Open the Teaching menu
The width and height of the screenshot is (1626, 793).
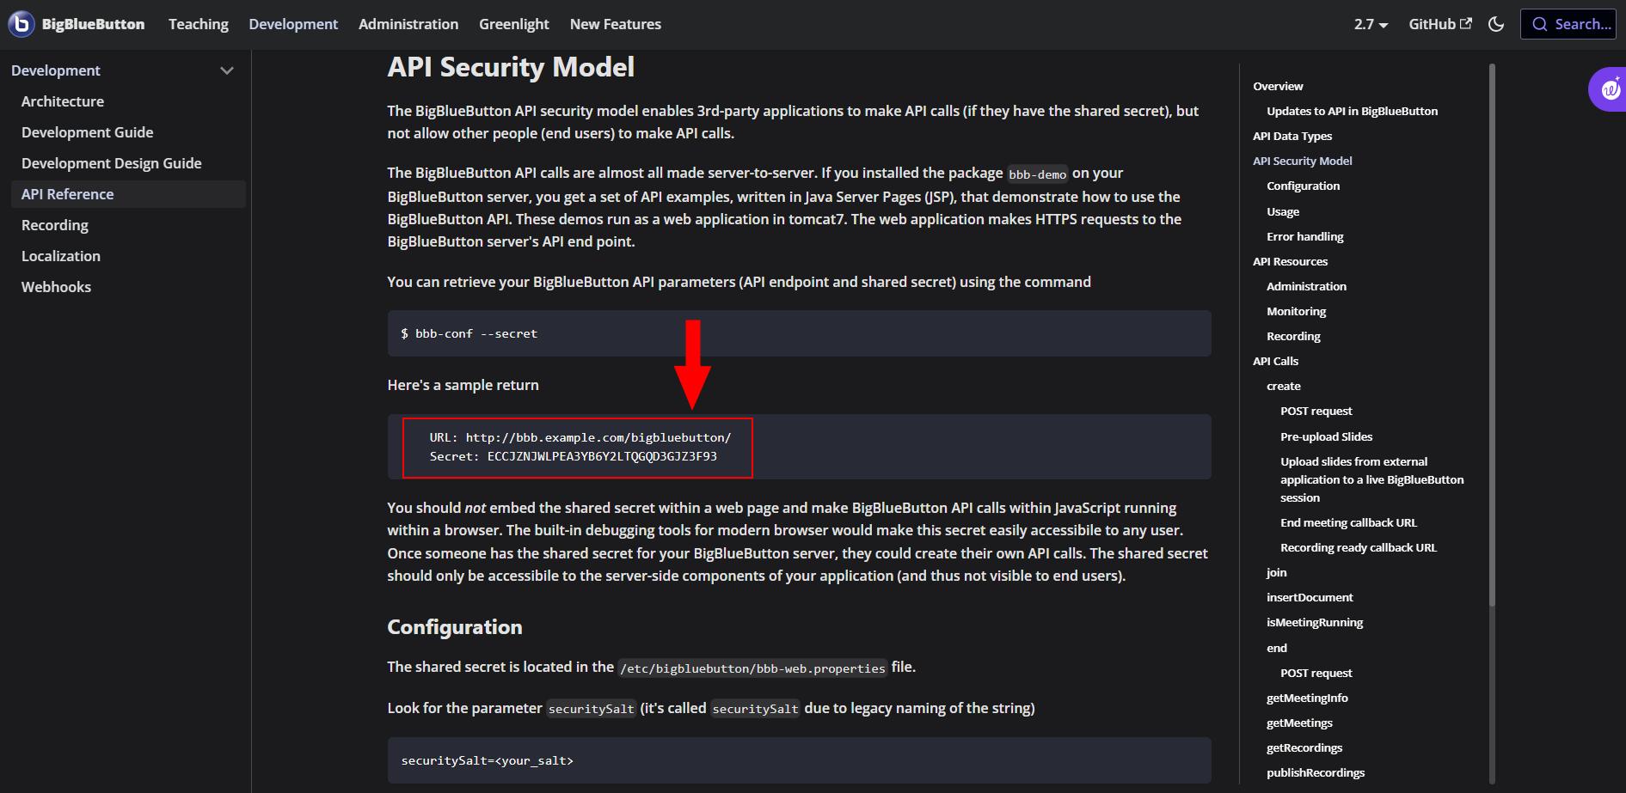coord(199,24)
